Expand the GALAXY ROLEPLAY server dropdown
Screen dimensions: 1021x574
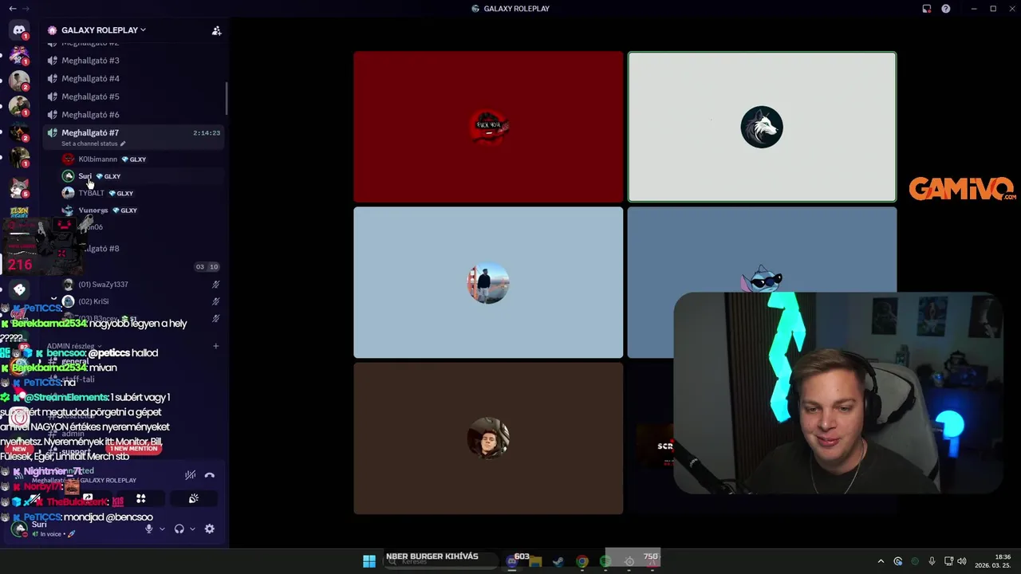[x=104, y=30]
